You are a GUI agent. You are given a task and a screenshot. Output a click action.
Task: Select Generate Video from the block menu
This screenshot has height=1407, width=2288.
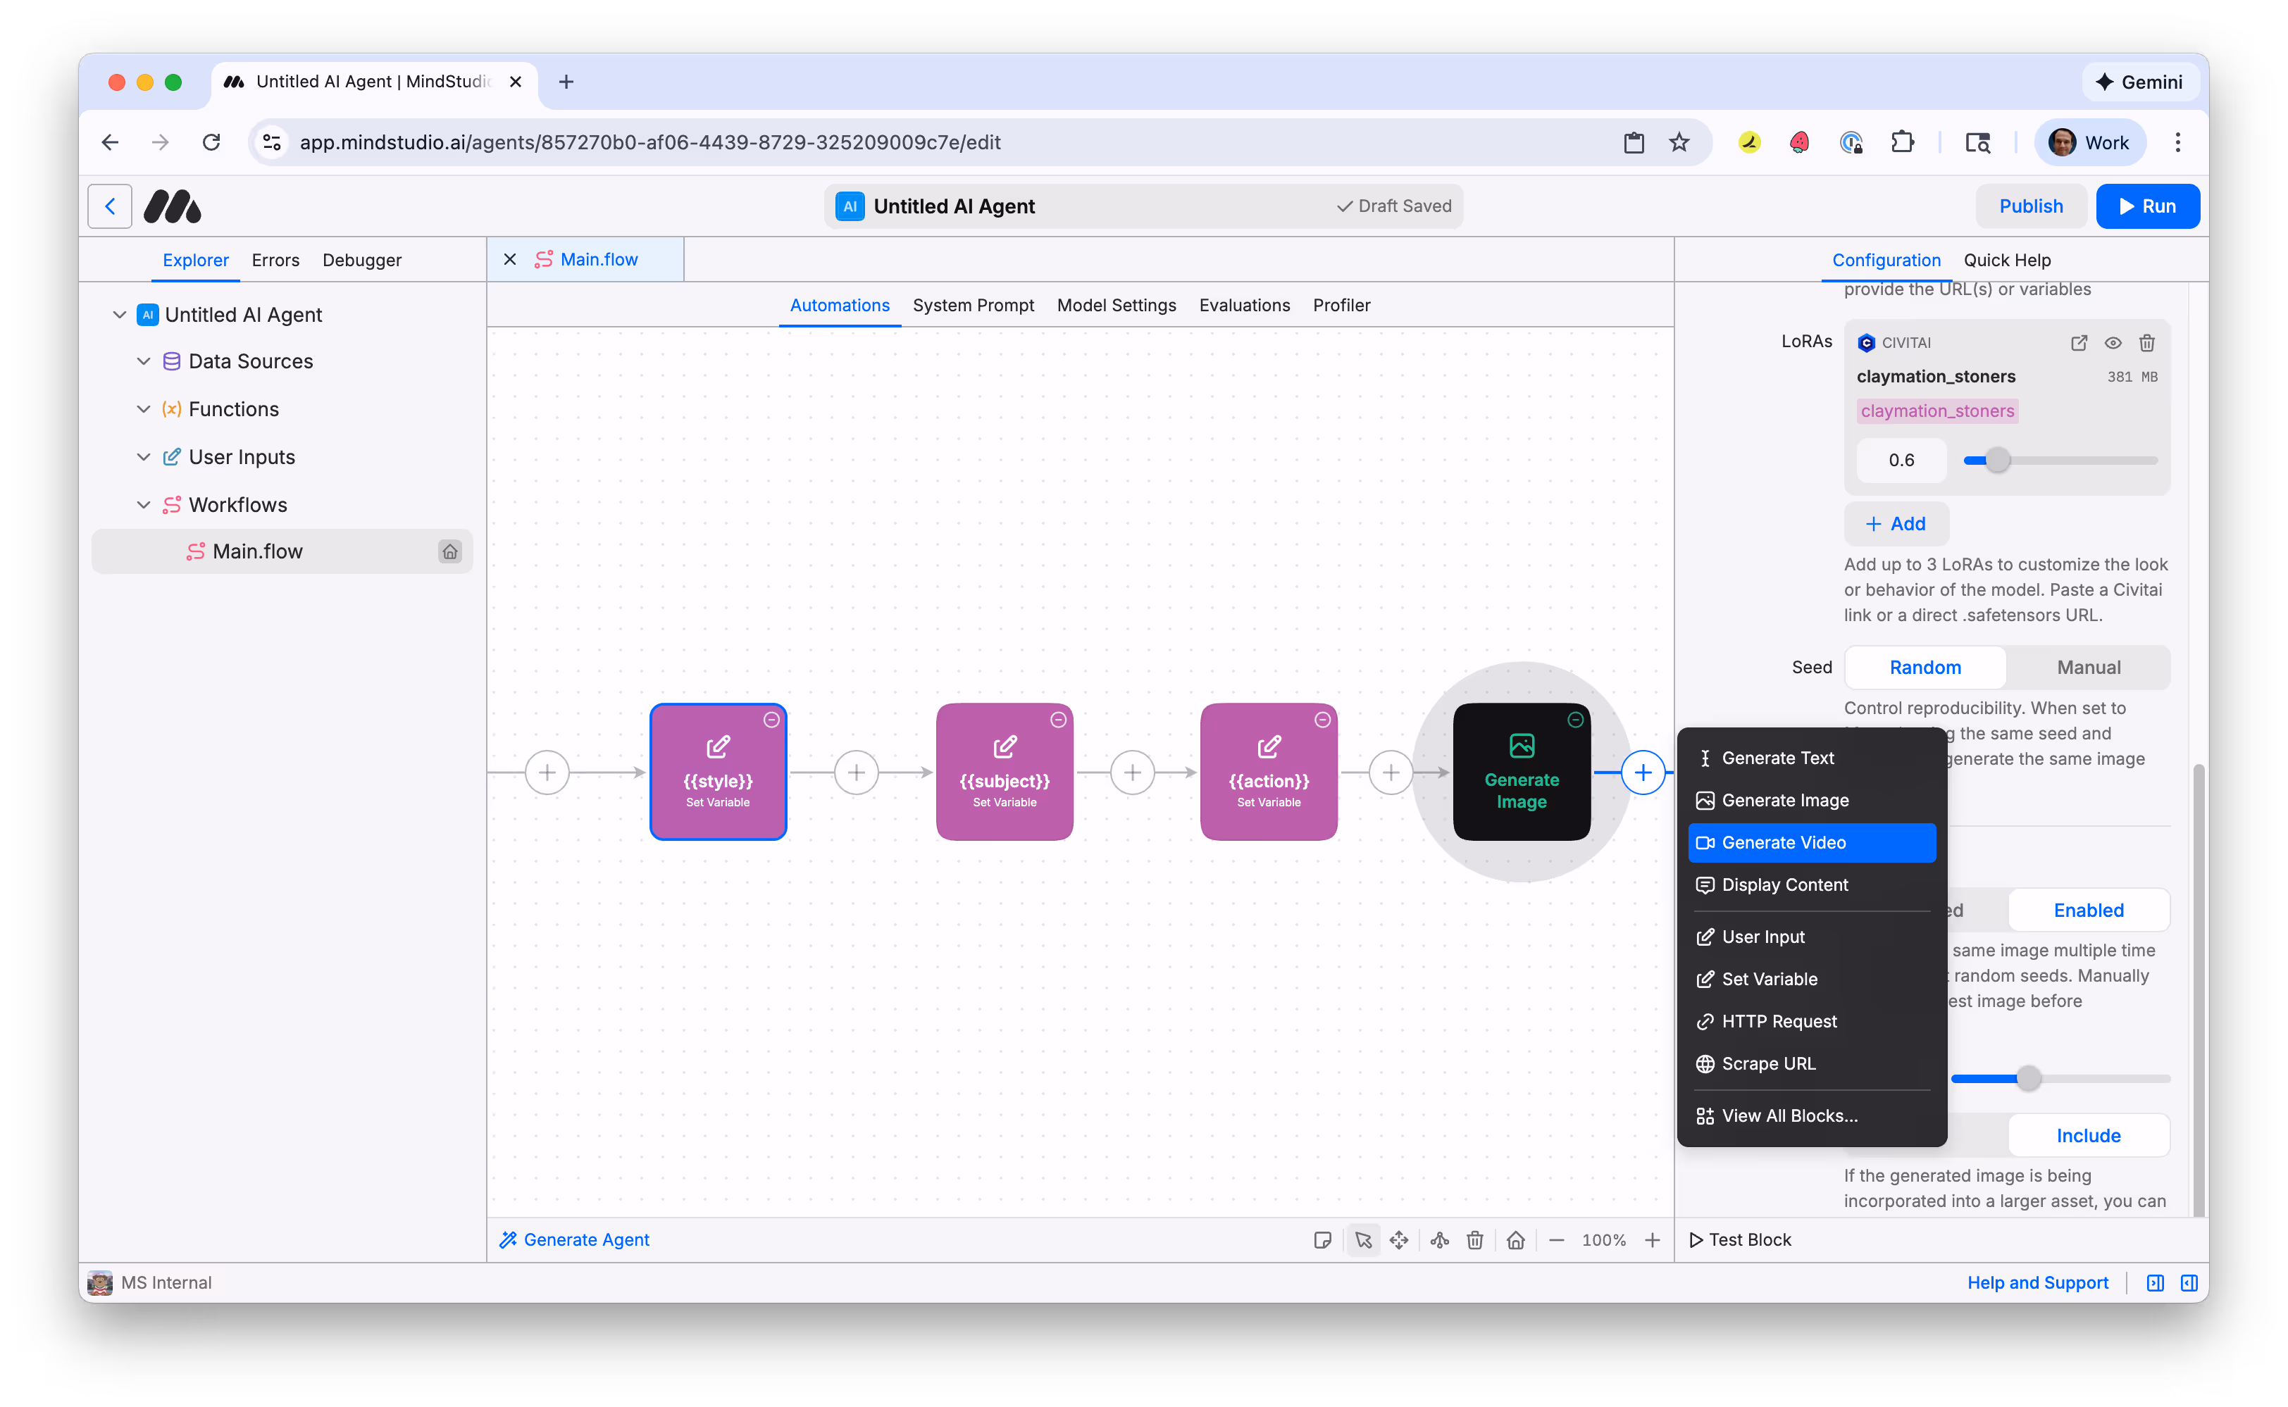point(1810,842)
